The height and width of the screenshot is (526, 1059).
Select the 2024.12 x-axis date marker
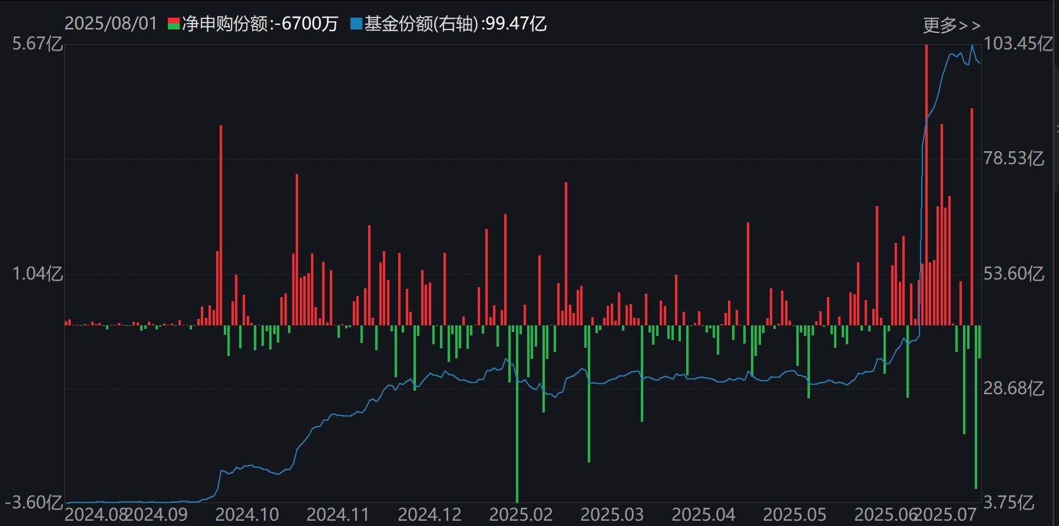tap(429, 515)
